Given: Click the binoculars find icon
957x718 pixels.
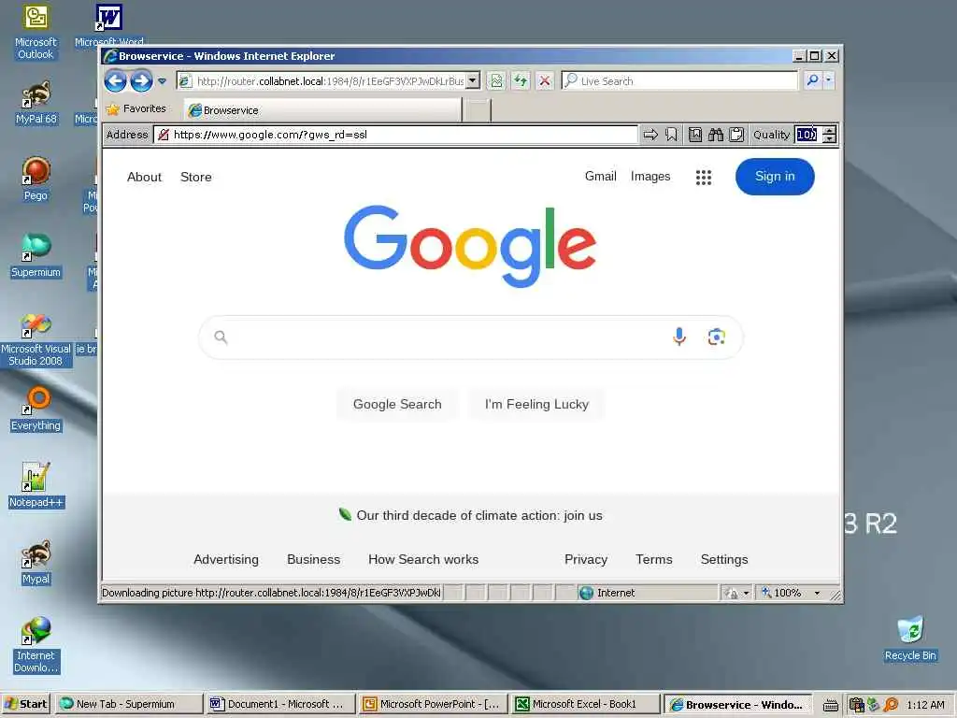Looking at the screenshot, I should (715, 135).
